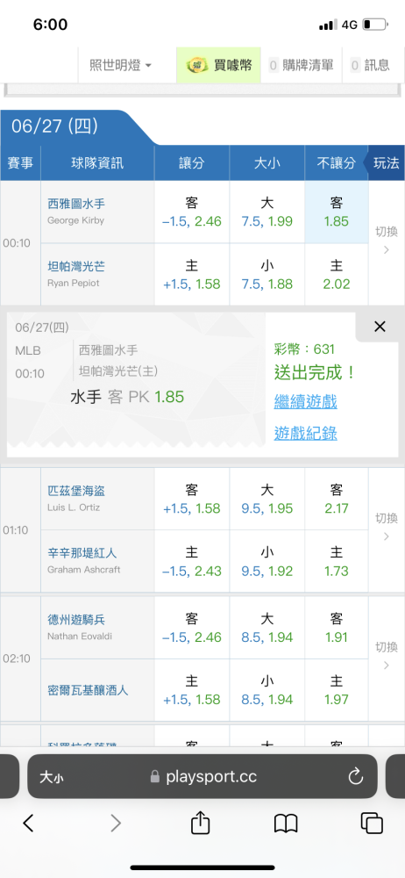The image size is (405, 878).
Task: Click the 繼續遊戲 link
Action: tap(305, 401)
